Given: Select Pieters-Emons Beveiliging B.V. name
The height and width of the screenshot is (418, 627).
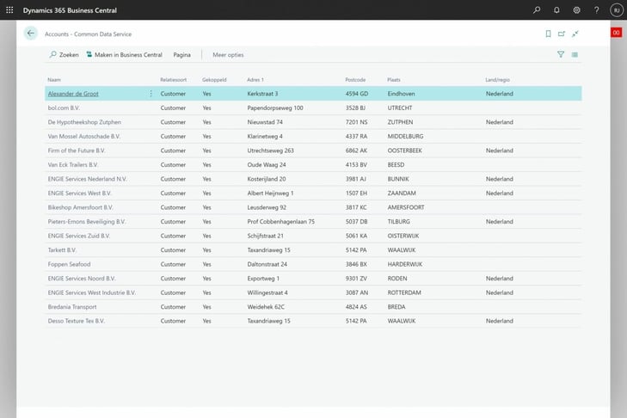Looking at the screenshot, I should [87, 222].
